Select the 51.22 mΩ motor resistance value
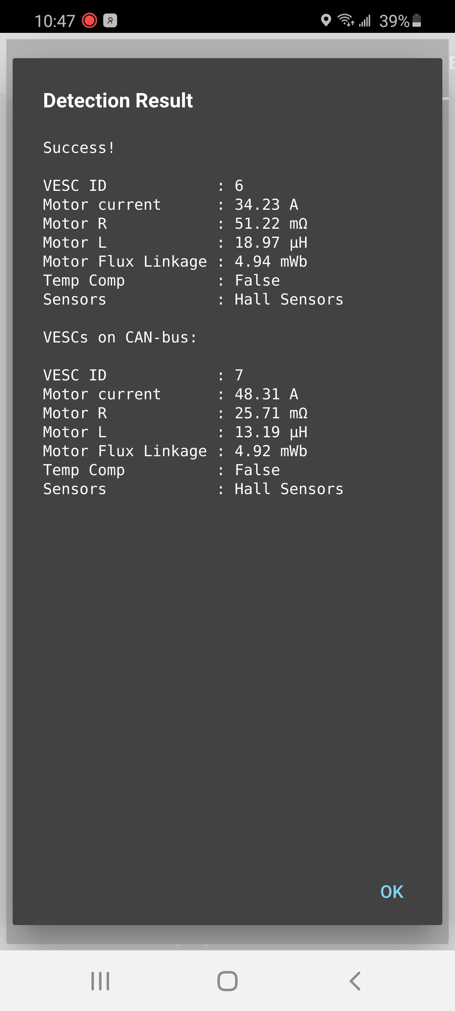455x1011 pixels. pos(271,224)
